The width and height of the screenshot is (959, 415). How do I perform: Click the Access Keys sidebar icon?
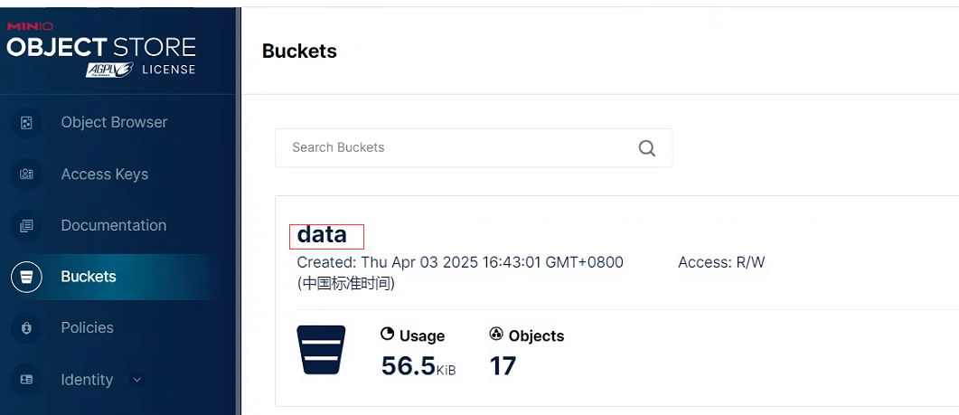click(26, 174)
